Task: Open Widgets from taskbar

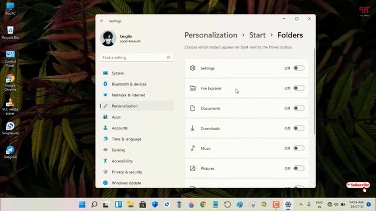Action: click(119, 205)
